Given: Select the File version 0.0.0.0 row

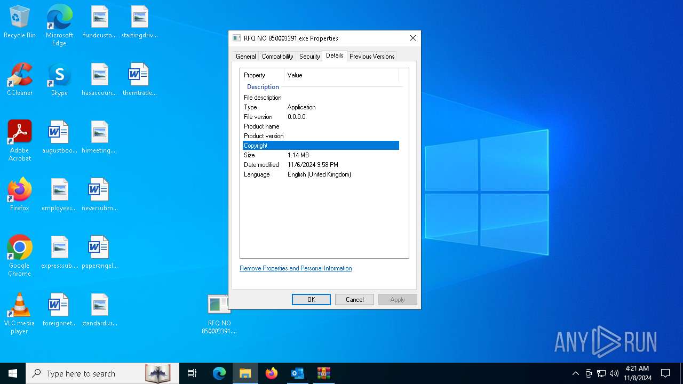Looking at the screenshot, I should pyautogui.click(x=321, y=117).
